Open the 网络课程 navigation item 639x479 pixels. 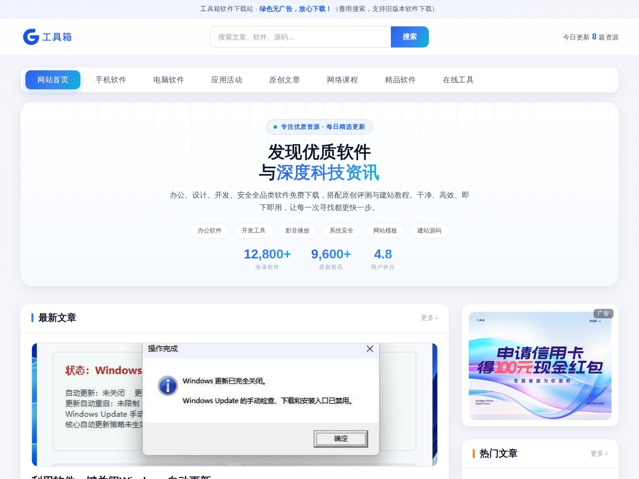point(342,80)
